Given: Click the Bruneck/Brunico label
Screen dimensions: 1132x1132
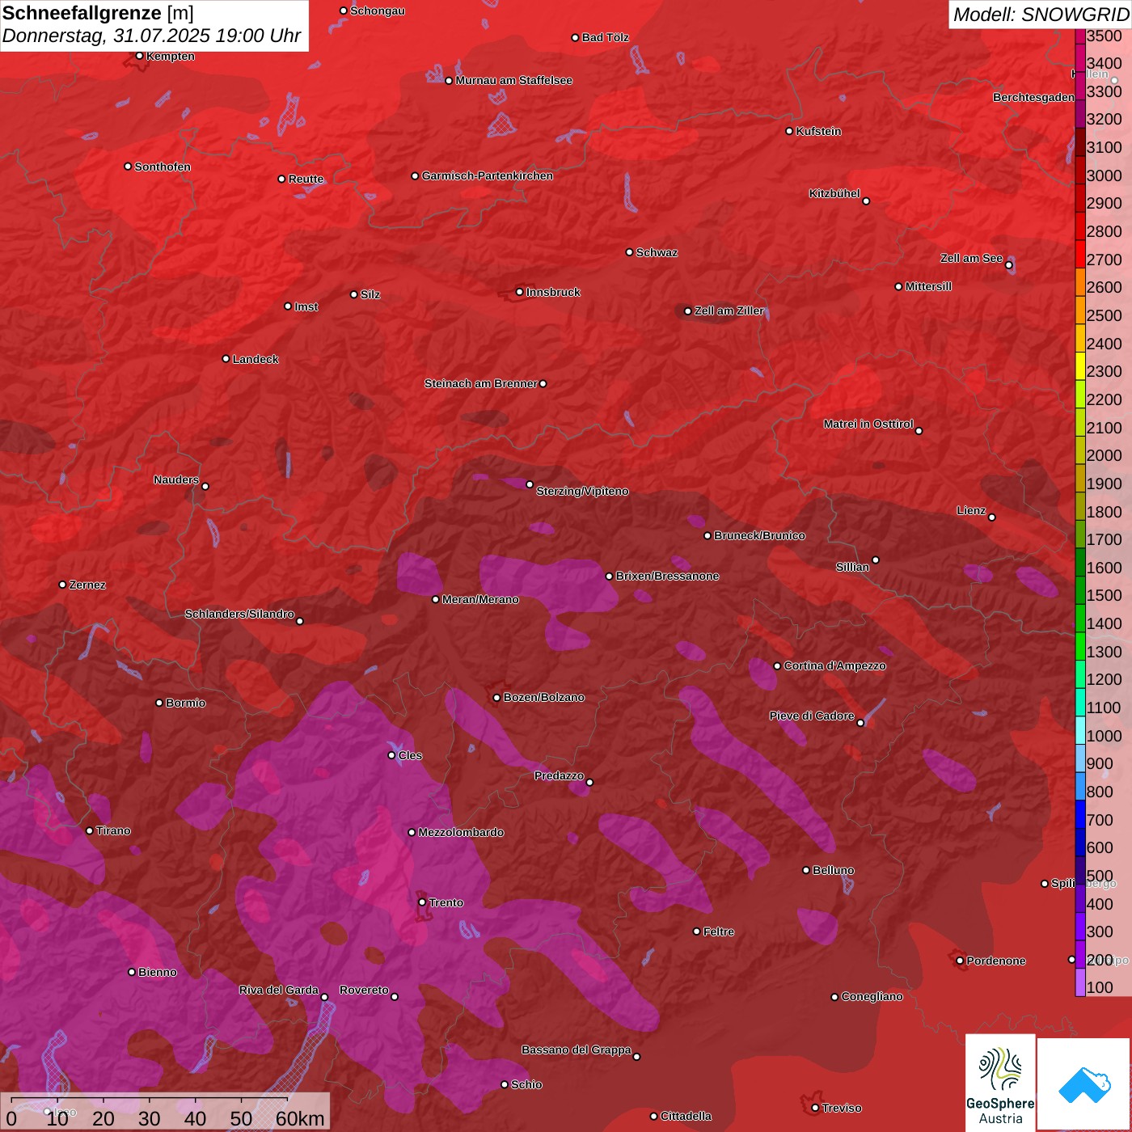Looking at the screenshot, I should click(x=759, y=535).
